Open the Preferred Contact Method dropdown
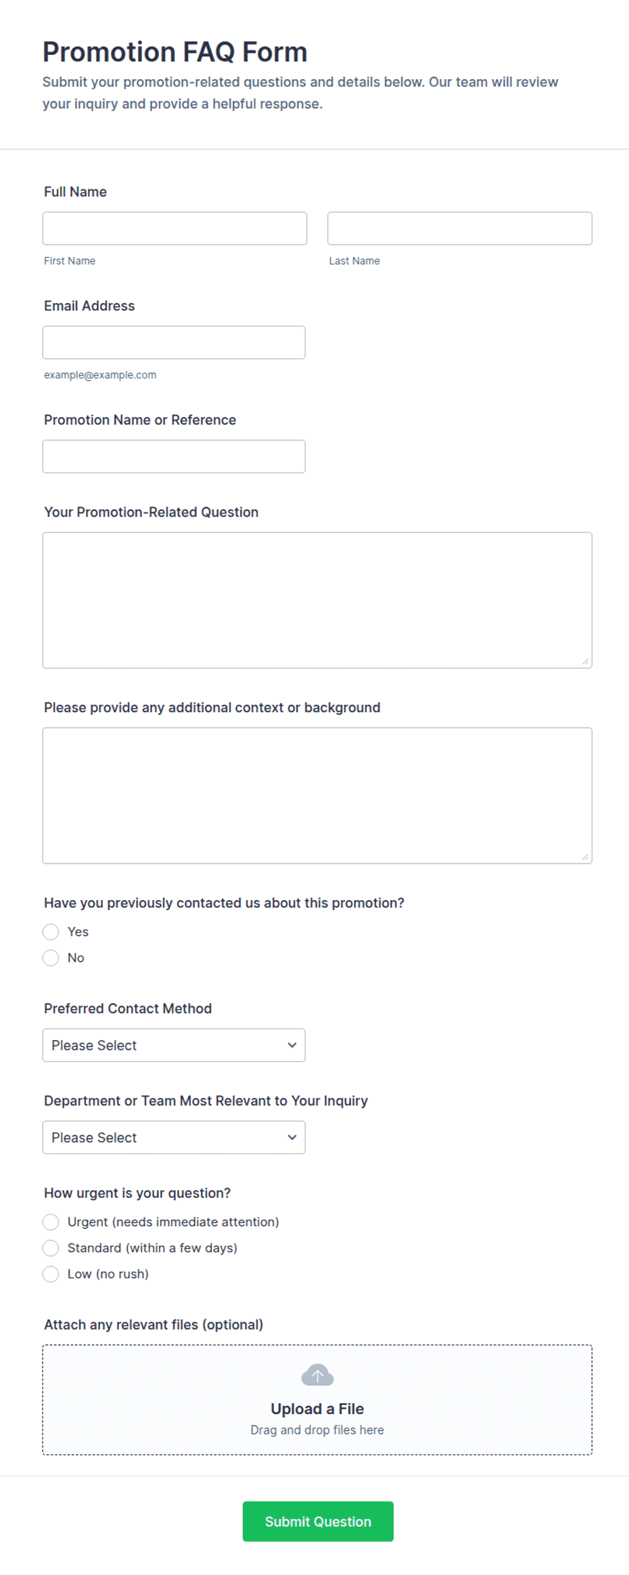Screen dimensions: 629x1575 click(x=174, y=1045)
